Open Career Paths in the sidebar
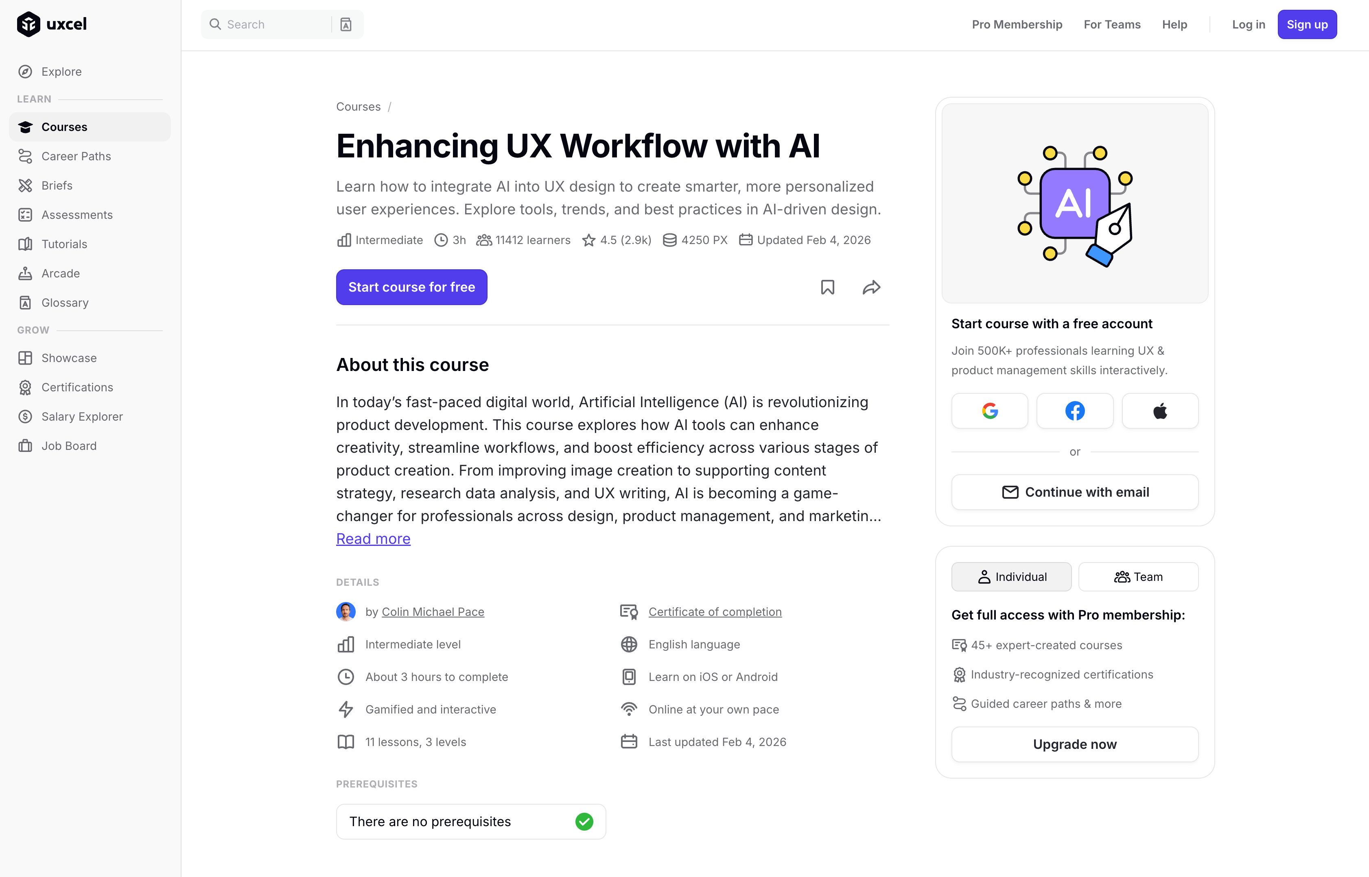Screen dimensions: 1369x877 pos(76,156)
